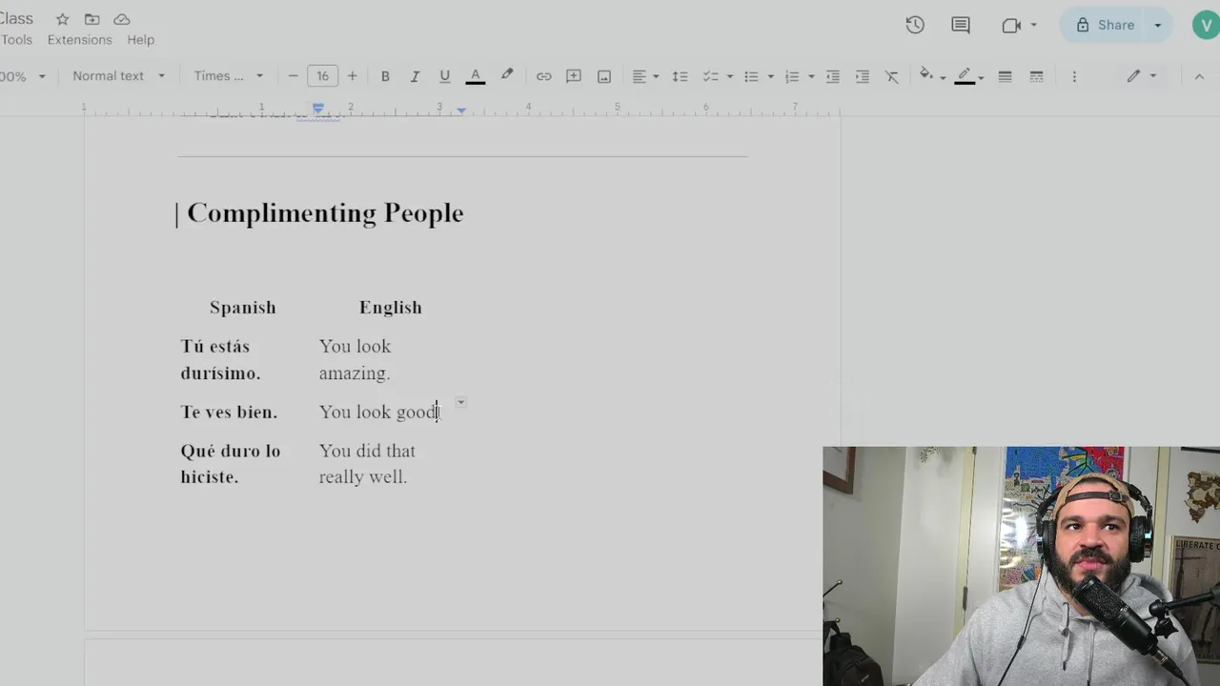This screenshot has height=686, width=1220.
Task: Increase indent
Action: (x=863, y=76)
